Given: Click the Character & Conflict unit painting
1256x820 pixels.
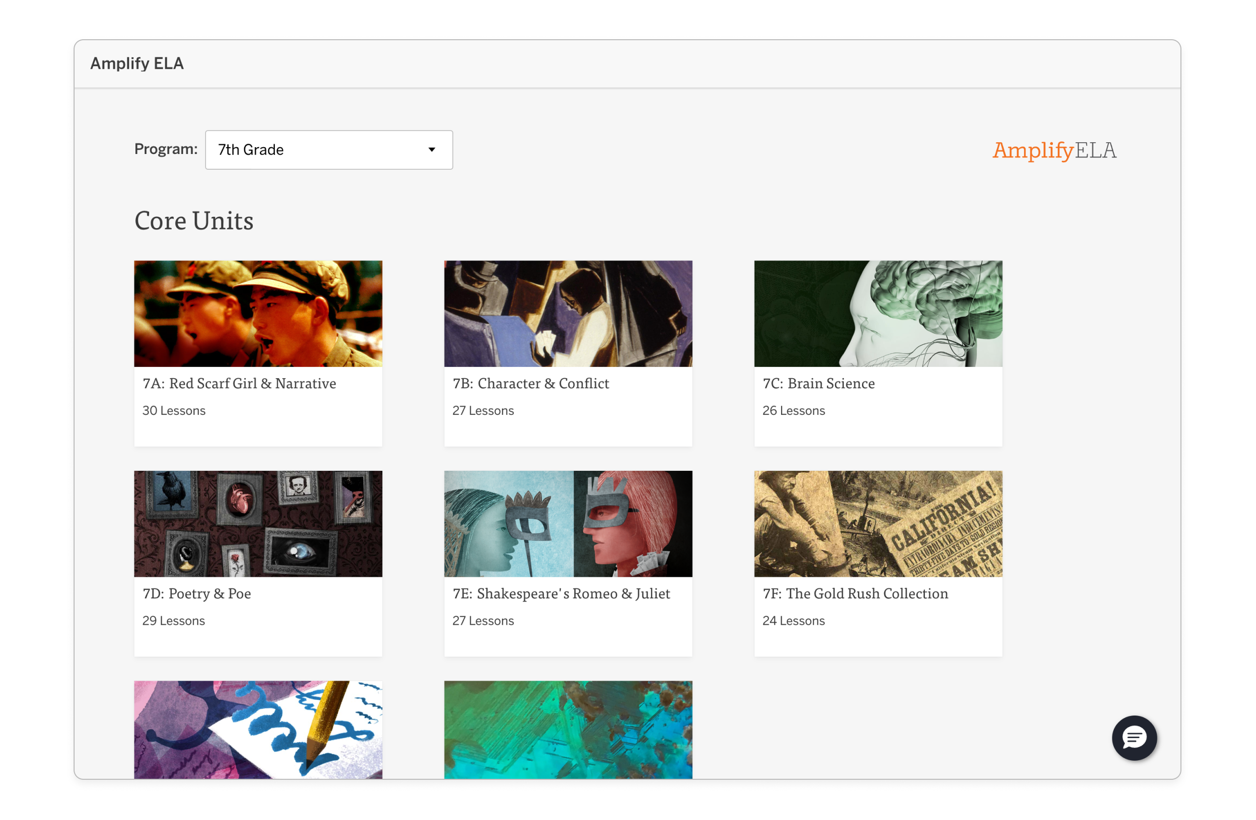Looking at the screenshot, I should (x=568, y=313).
